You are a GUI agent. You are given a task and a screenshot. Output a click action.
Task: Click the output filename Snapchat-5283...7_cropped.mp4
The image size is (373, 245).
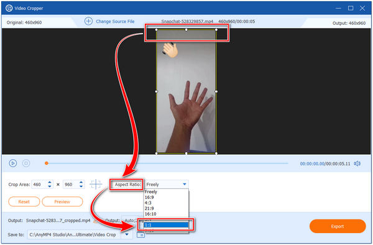point(58,221)
